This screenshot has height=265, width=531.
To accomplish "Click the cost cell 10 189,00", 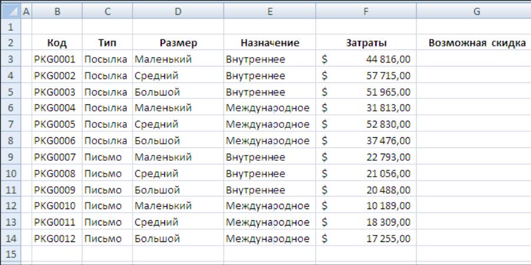I will 366,206.
